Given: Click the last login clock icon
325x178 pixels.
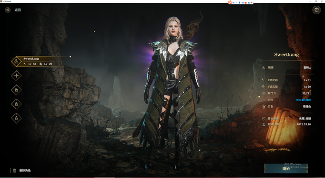Looking at the screenshot, I should [264, 119].
